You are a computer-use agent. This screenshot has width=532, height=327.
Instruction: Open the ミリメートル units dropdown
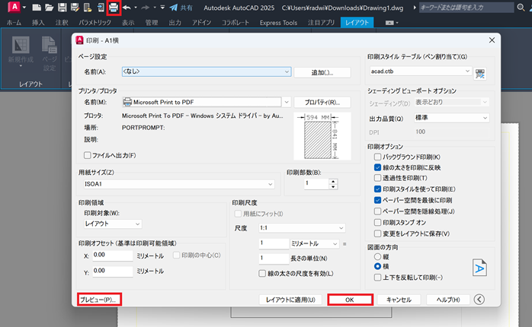pos(315,243)
